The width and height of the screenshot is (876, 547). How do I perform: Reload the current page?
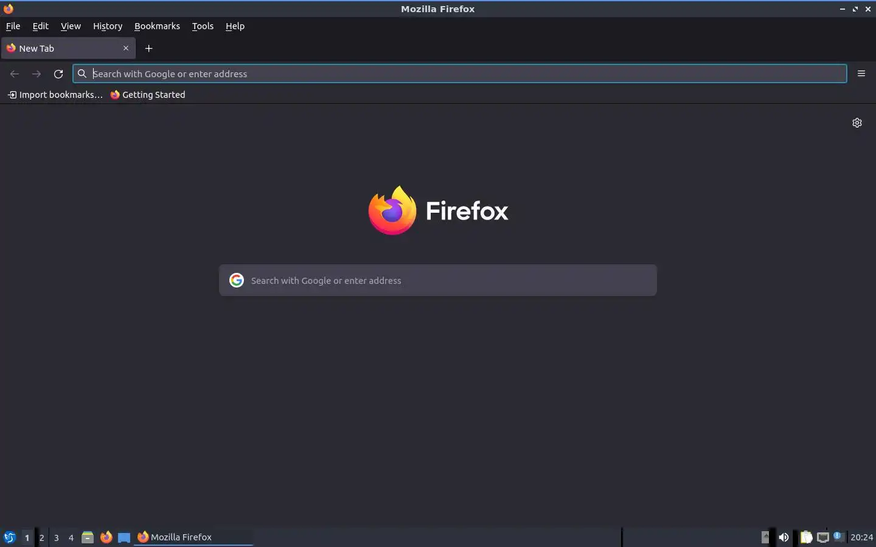tap(58, 74)
